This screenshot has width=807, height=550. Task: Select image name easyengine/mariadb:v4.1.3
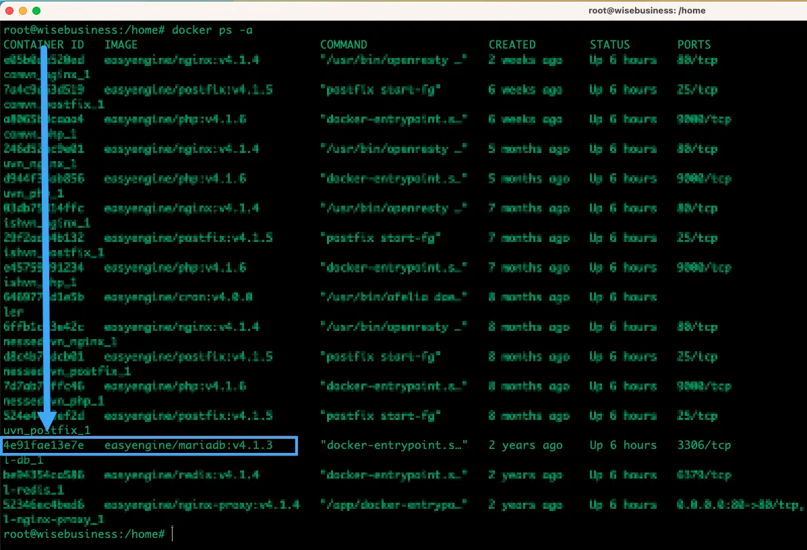(x=188, y=445)
